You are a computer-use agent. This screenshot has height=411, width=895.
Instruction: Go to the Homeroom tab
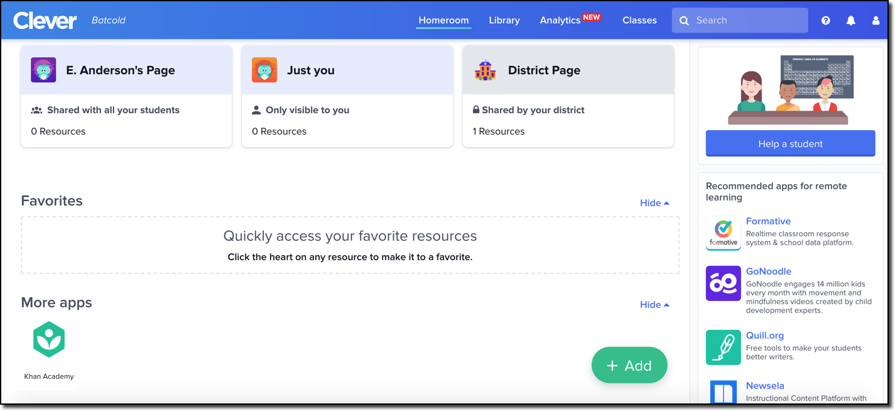[x=443, y=20]
